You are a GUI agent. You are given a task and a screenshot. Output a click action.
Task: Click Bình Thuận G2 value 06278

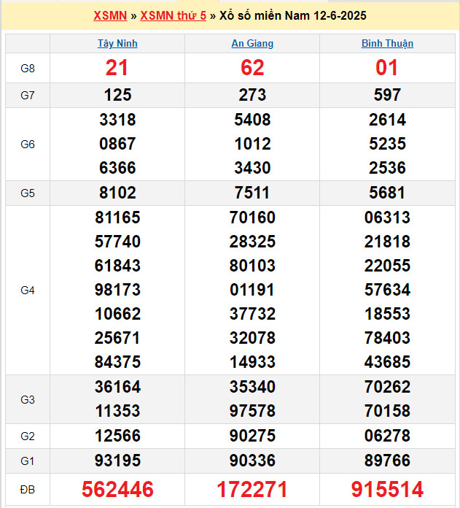pos(387,436)
